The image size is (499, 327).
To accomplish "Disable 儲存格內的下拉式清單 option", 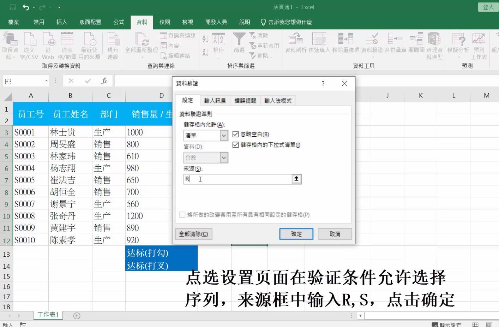I will (x=235, y=145).
